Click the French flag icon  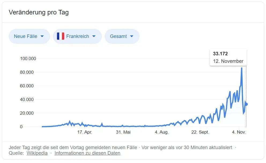click(x=61, y=36)
